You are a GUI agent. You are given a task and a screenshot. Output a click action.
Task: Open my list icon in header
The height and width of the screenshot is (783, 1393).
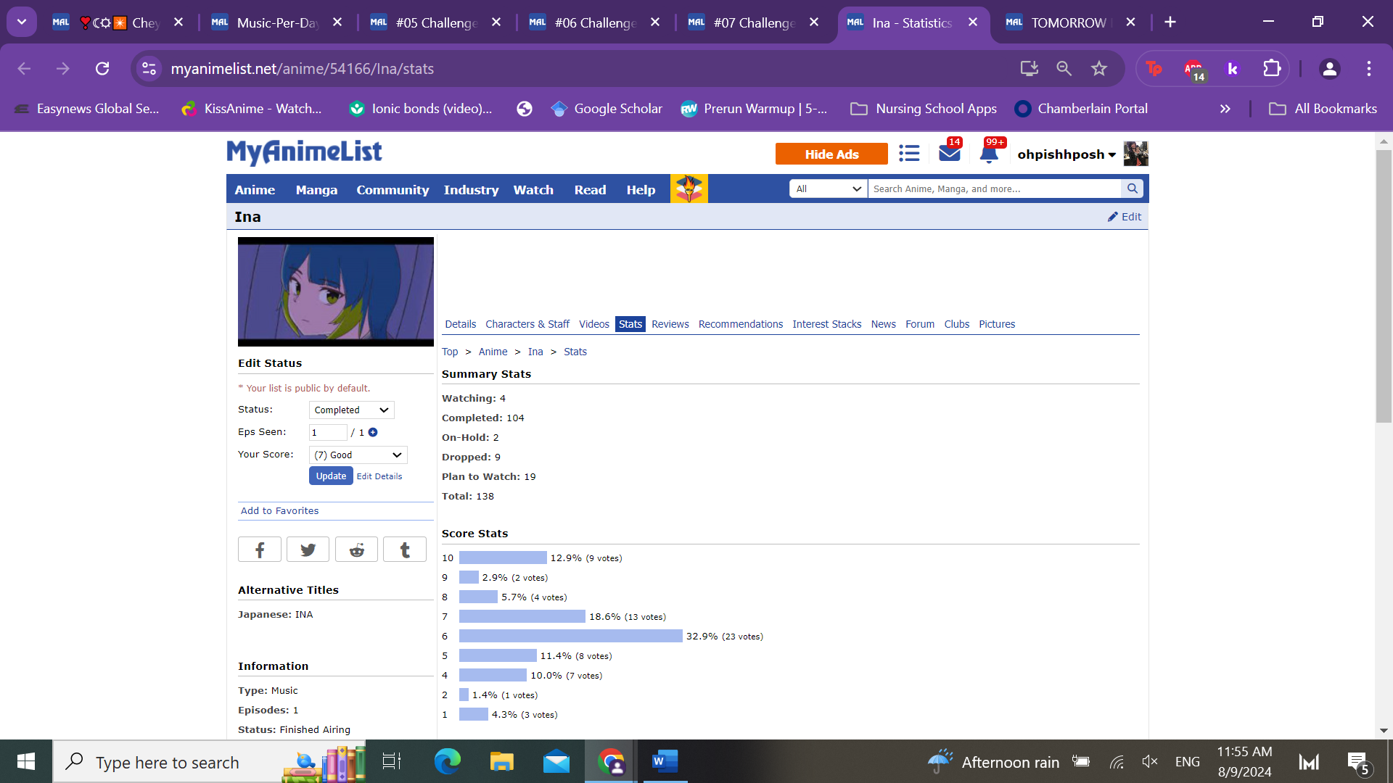(909, 153)
